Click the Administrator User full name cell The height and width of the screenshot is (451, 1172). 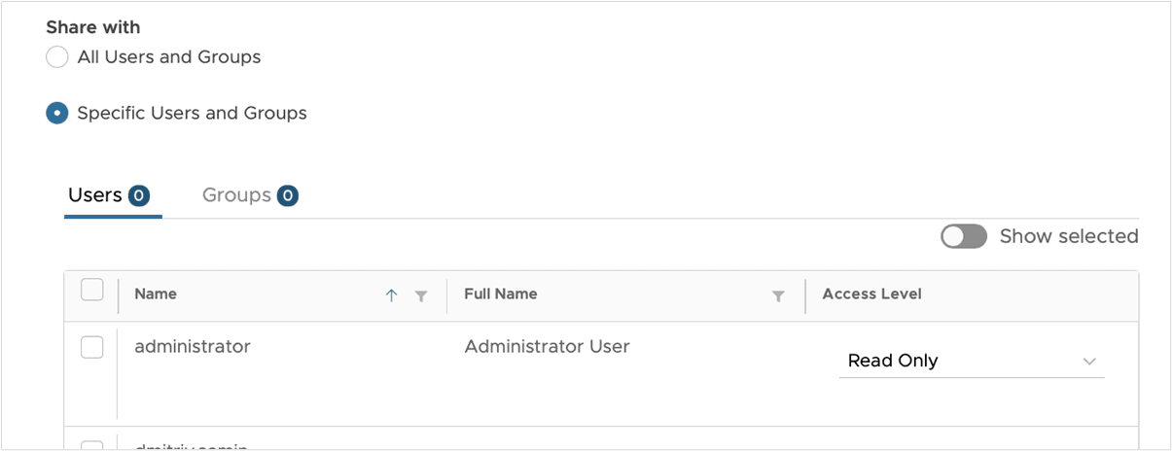click(x=548, y=346)
